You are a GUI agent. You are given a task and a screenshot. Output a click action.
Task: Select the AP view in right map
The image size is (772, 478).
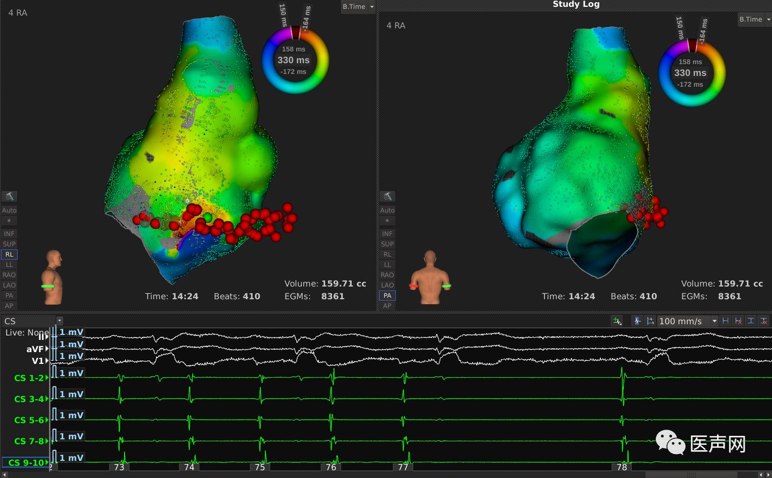click(387, 306)
